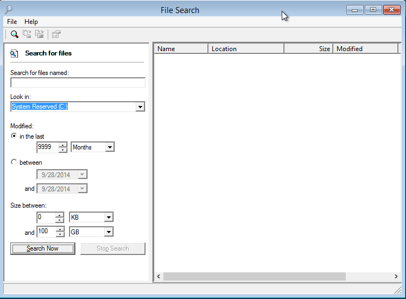The image size is (406, 299).
Task: Sort results by the Name column header
Action: point(181,49)
